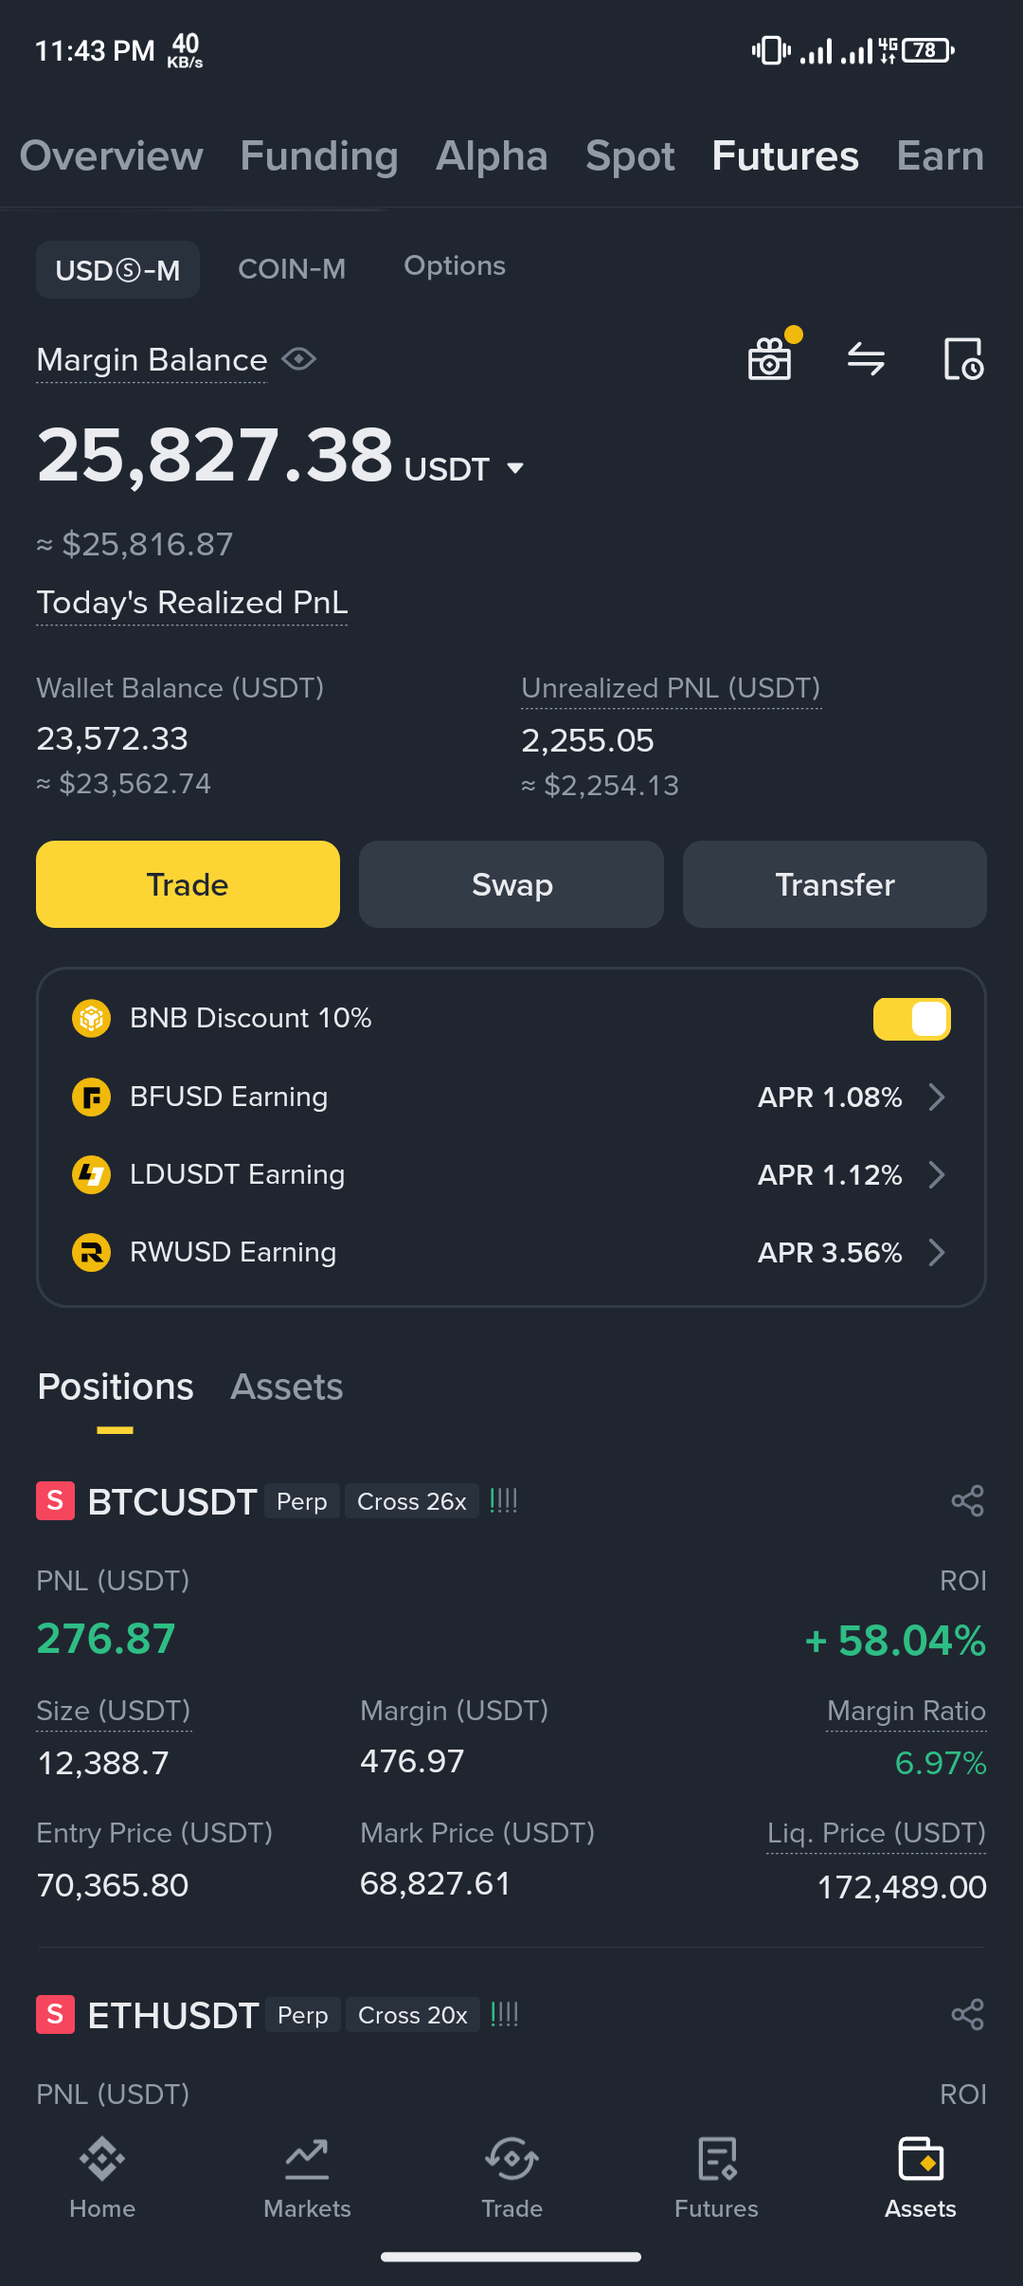Open the rewards gift icon
Viewport: 1023px width, 2286px height.
tap(770, 359)
